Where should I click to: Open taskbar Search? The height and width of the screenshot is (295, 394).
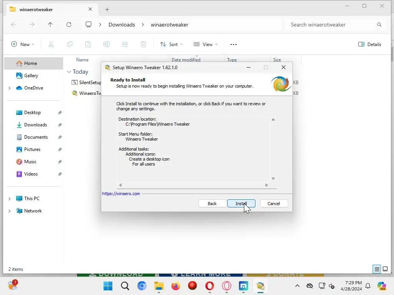click(x=125, y=286)
